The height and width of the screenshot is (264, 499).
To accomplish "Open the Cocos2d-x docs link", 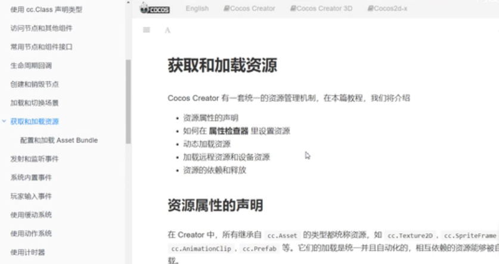I will tap(388, 8).
